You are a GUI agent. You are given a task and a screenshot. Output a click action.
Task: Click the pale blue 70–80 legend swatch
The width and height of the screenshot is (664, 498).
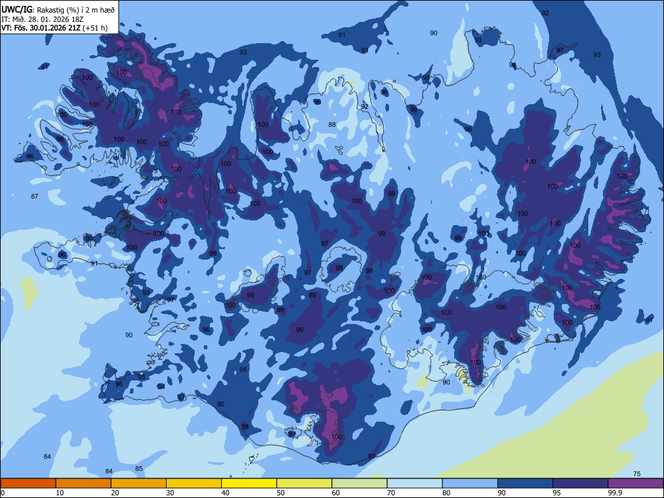(x=414, y=483)
